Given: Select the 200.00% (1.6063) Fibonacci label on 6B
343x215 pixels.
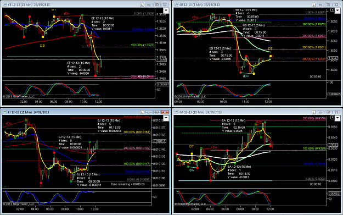Looking at the screenshot, I should click(x=314, y=36).
